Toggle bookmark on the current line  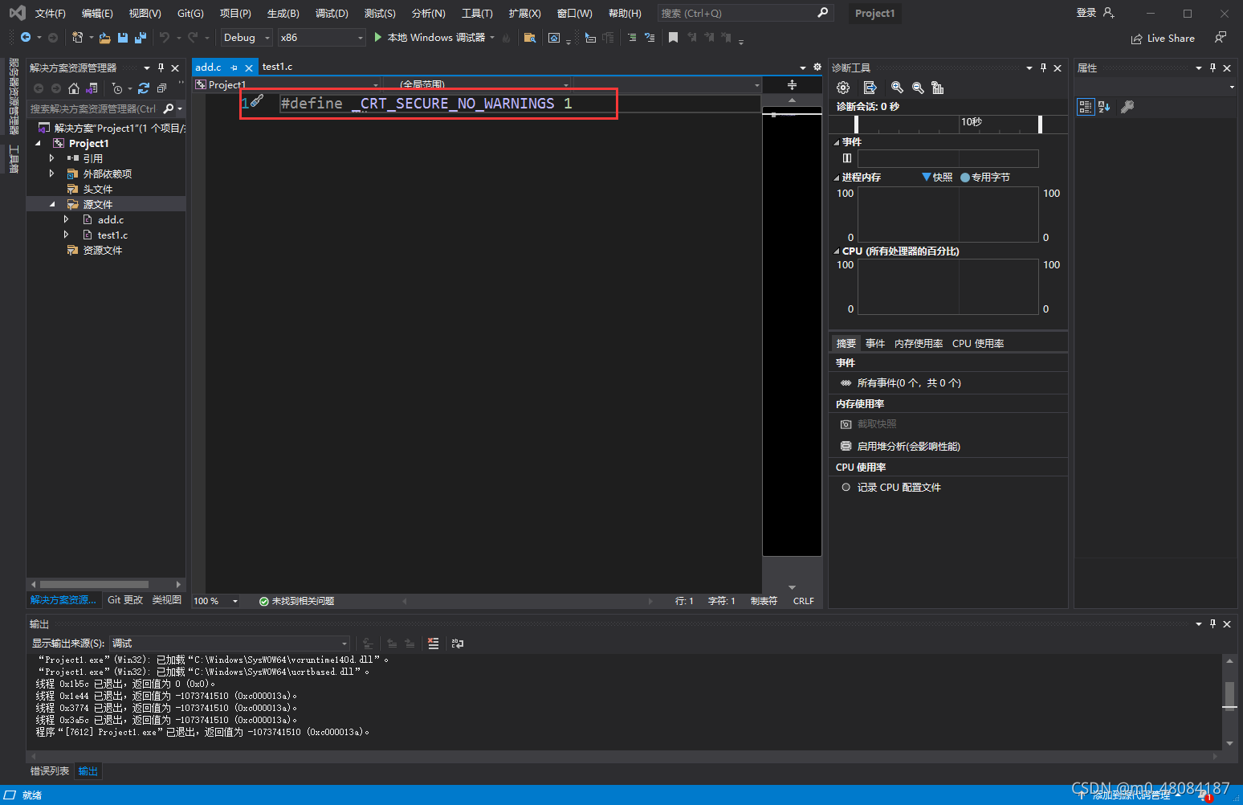point(673,38)
